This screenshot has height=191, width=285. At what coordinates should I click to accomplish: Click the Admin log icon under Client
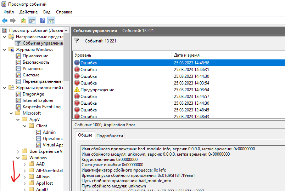click(x=38, y=132)
